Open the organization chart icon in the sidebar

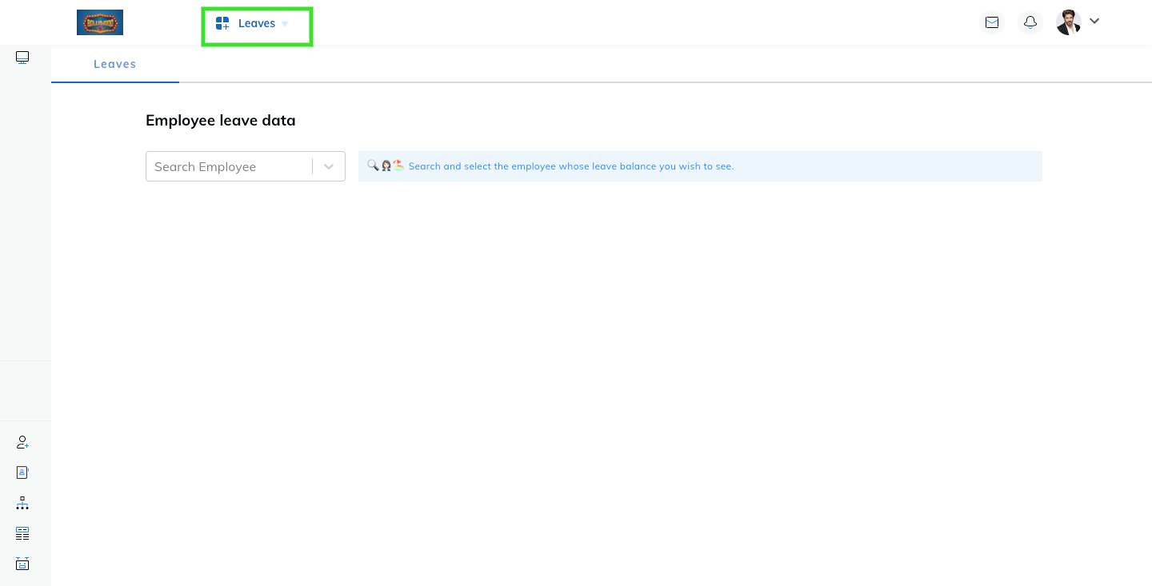click(22, 503)
